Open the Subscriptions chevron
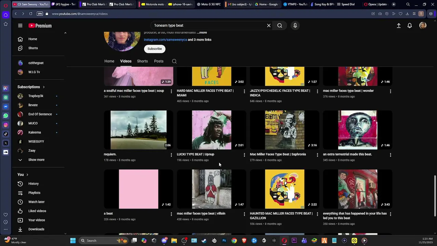The width and height of the screenshot is (437, 246). click(x=44, y=87)
